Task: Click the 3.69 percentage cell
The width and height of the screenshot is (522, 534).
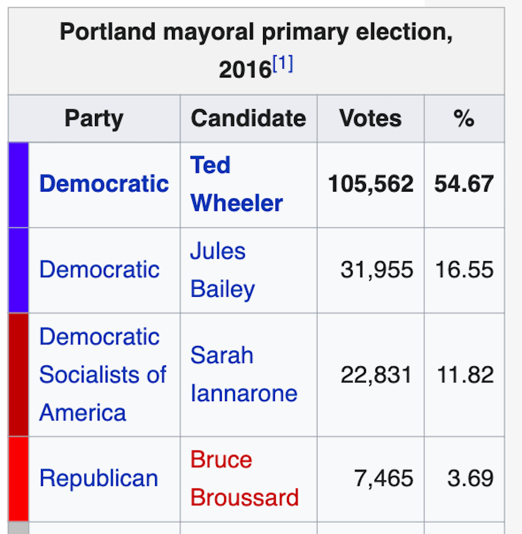Action: pos(470,479)
